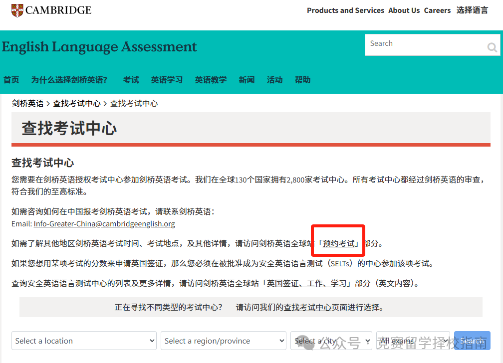
Task: Open 英国签证、工作、学习 link
Action: (x=307, y=284)
